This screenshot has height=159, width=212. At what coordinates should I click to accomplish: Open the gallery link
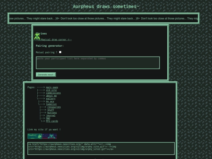click(x=51, y=99)
